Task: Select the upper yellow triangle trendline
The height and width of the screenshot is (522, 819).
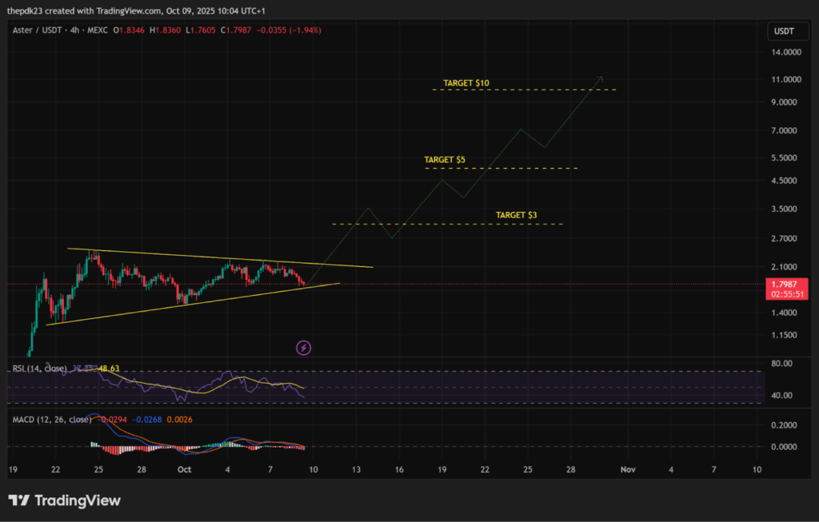Action: (224, 257)
